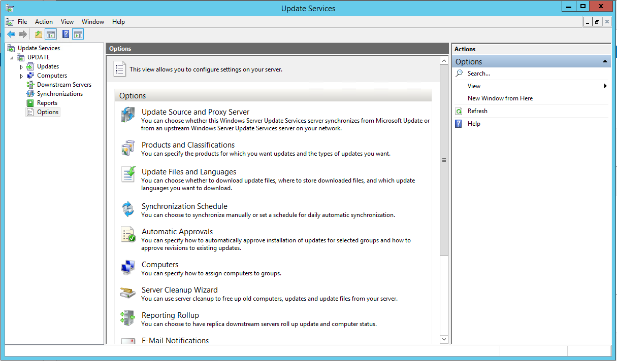Open Synchronization Schedule settings

[184, 206]
